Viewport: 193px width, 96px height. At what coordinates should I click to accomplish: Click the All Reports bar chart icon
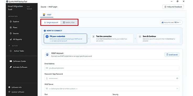coord(10,39)
